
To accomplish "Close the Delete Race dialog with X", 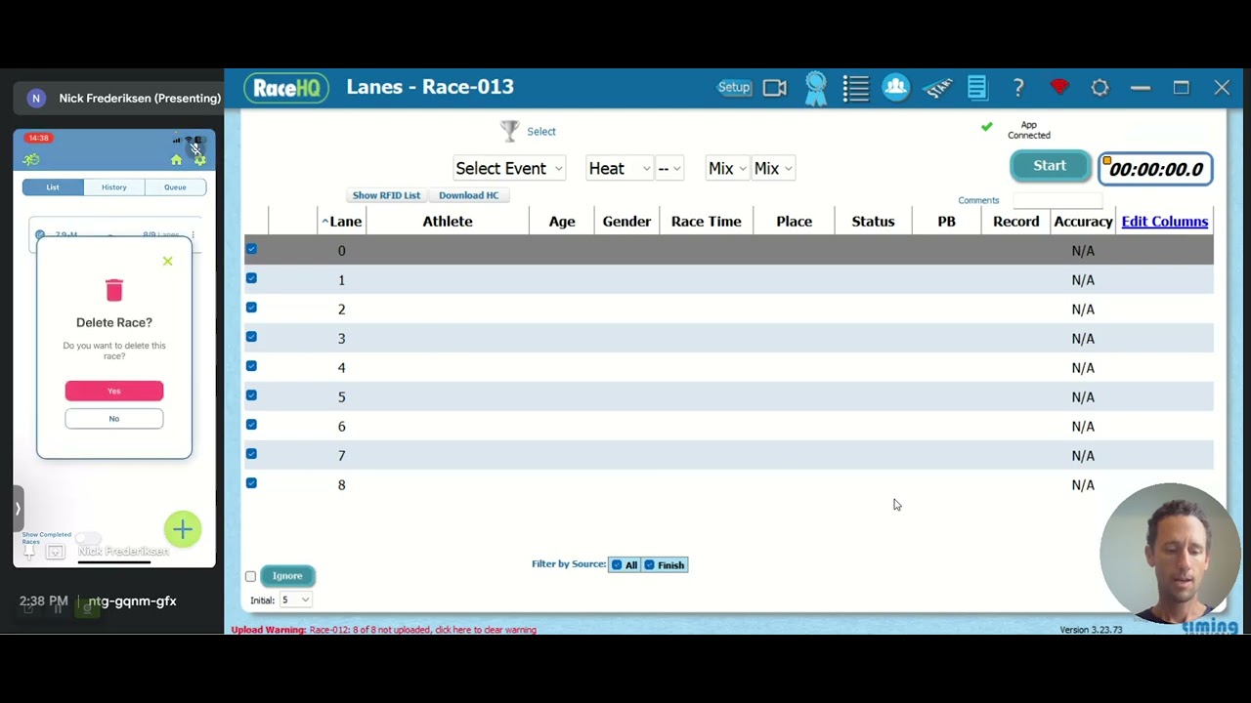I will coord(167,261).
